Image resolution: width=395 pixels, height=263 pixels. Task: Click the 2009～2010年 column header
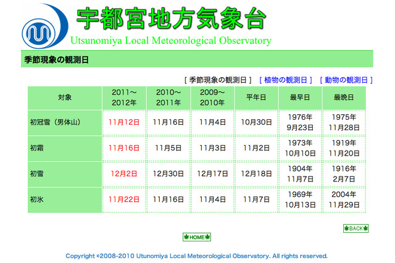click(212, 98)
